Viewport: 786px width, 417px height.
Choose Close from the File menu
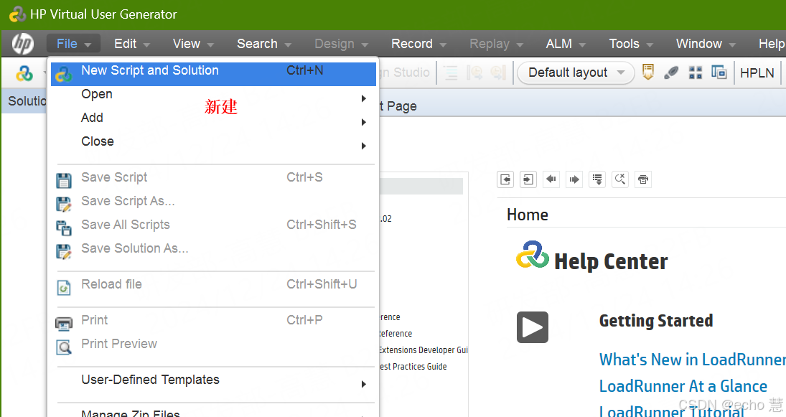click(213, 141)
